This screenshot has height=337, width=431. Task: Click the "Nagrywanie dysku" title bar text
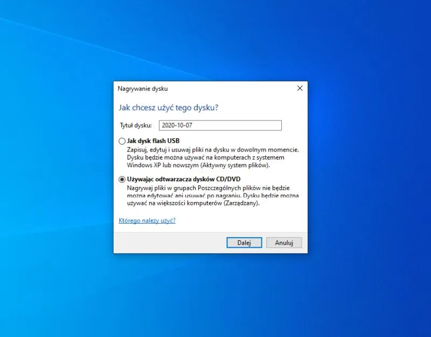coord(142,89)
